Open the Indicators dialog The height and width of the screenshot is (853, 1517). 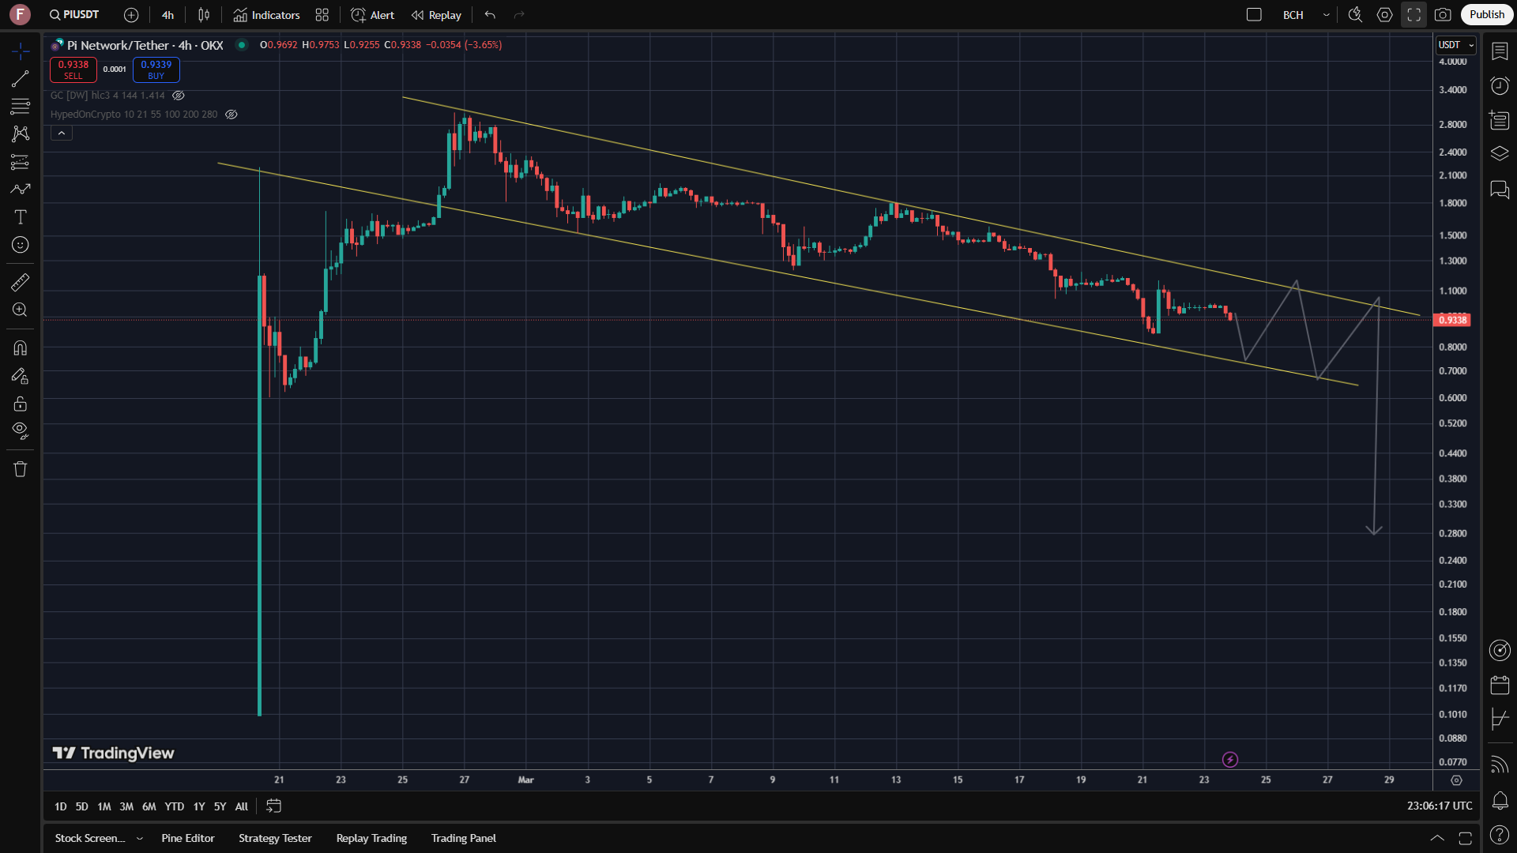coord(266,15)
